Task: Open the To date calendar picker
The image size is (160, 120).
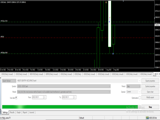Action: 74,97
